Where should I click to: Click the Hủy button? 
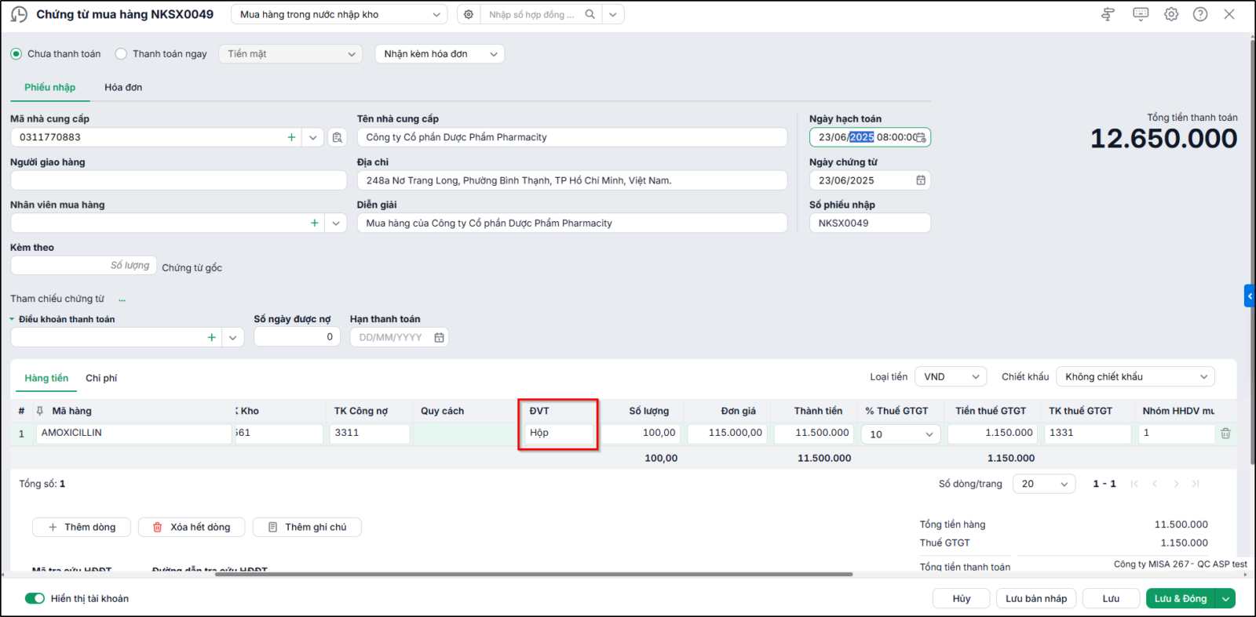coord(962,598)
